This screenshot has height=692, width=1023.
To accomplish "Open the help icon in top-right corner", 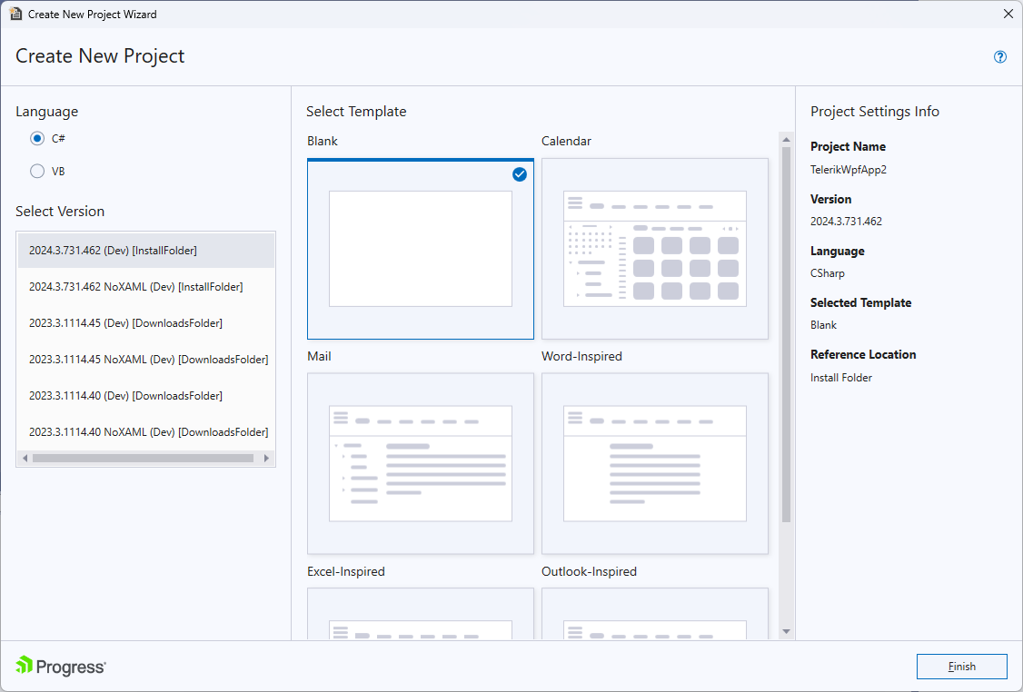I will (999, 56).
